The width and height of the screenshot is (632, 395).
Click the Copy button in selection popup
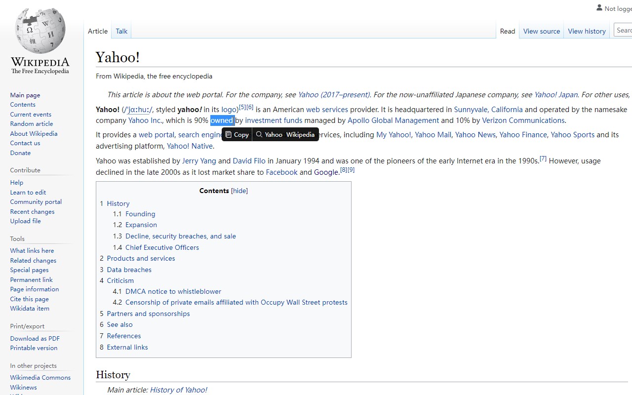coord(237,134)
